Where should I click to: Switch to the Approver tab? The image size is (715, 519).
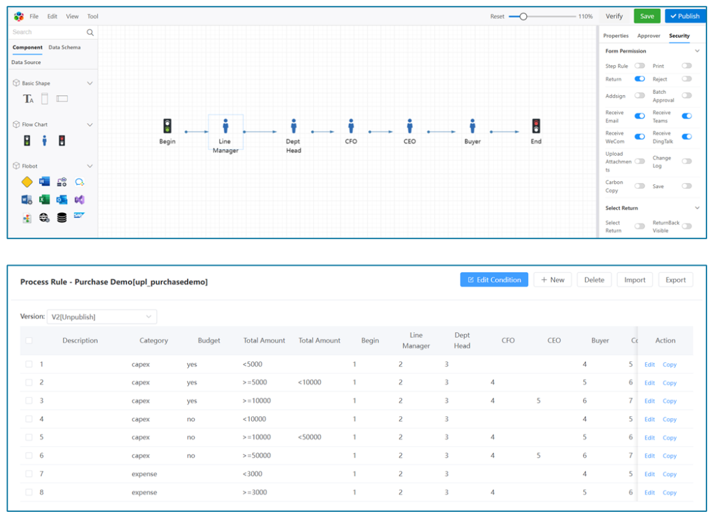tap(649, 36)
